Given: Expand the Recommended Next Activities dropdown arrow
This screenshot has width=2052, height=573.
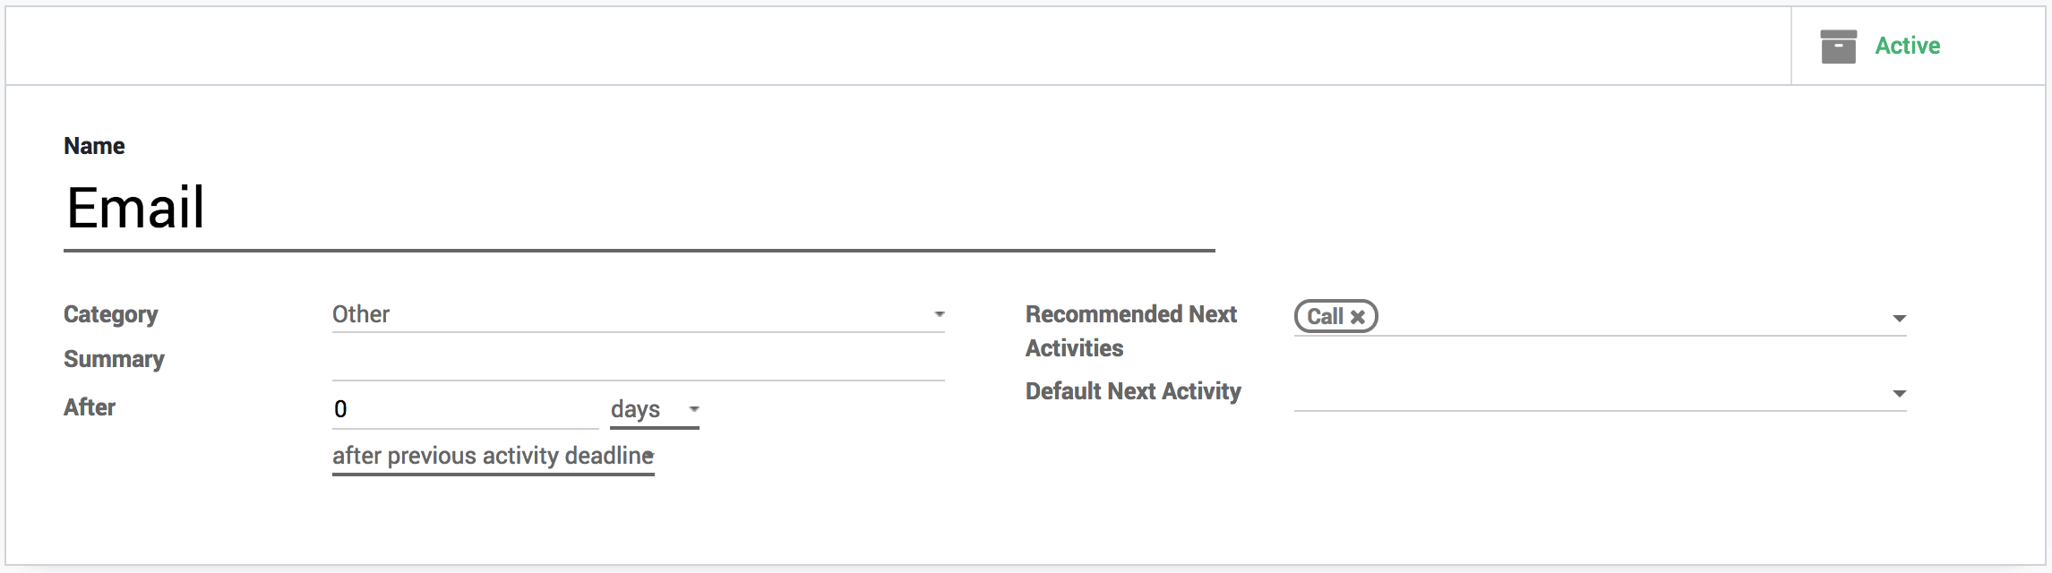Looking at the screenshot, I should pyautogui.click(x=1899, y=319).
